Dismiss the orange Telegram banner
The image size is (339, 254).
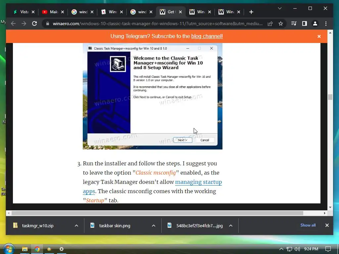point(319,36)
